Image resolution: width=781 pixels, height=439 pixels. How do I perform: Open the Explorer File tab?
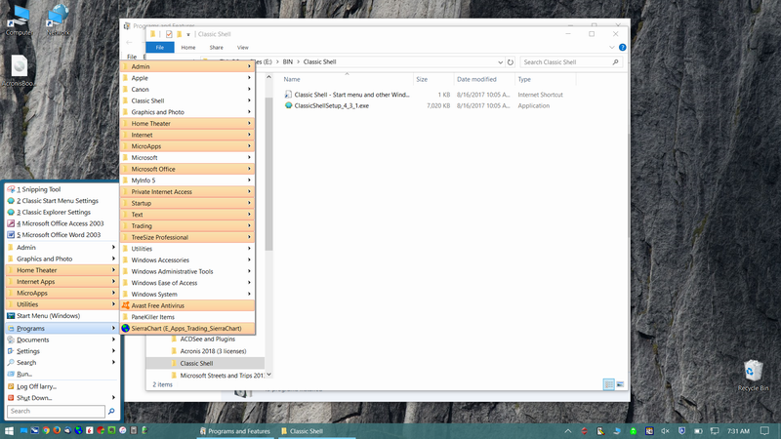160,47
